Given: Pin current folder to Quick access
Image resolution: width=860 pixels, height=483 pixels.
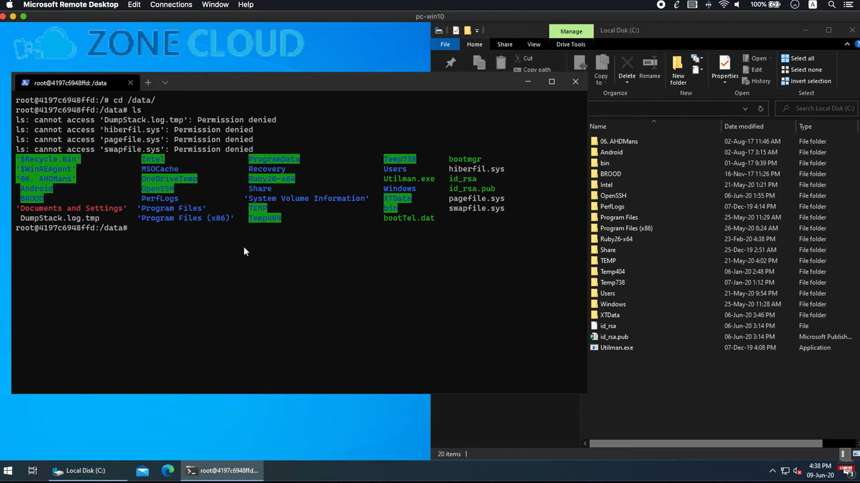Looking at the screenshot, I should [451, 63].
